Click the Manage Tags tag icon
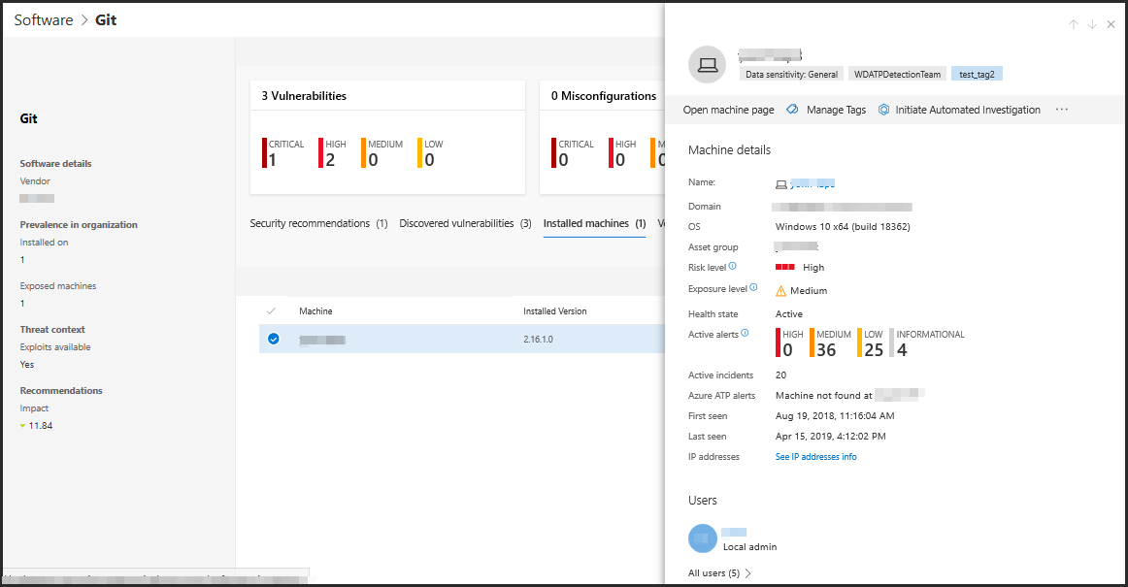The height and width of the screenshot is (587, 1128). pyautogui.click(x=792, y=110)
